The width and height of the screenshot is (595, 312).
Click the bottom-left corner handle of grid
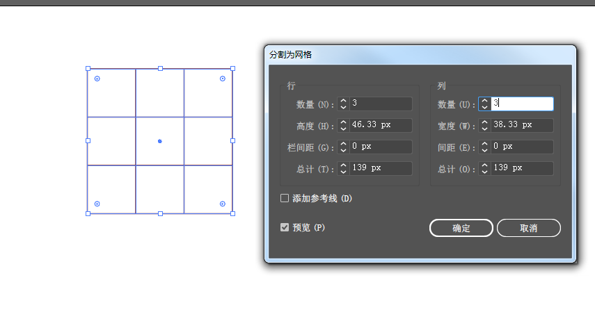88,214
